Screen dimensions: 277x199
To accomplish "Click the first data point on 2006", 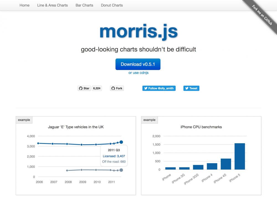I will point(39,143).
